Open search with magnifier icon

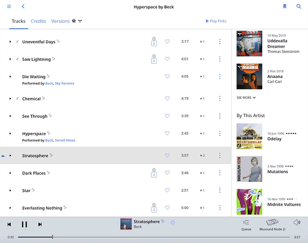tap(299, 6)
